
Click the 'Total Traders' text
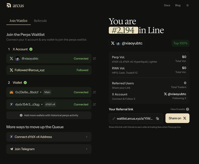tap(179, 87)
